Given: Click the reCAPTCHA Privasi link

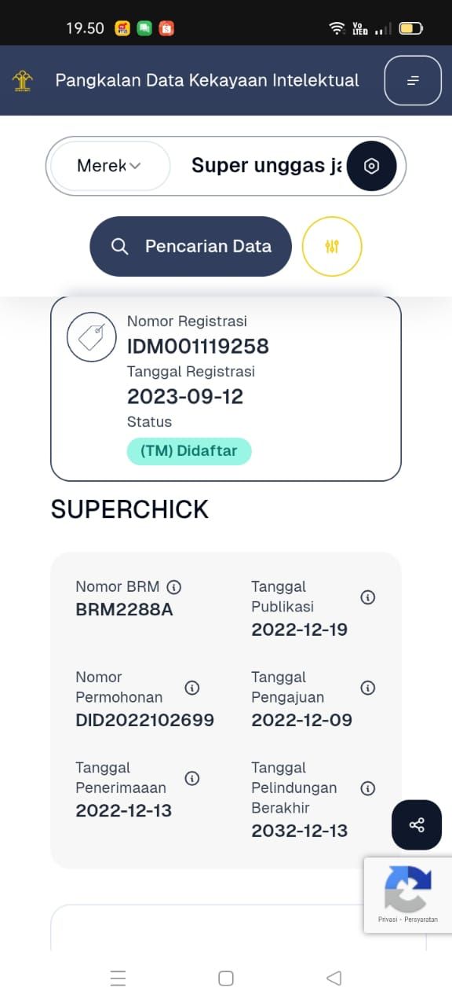Looking at the screenshot, I should 388,919.
